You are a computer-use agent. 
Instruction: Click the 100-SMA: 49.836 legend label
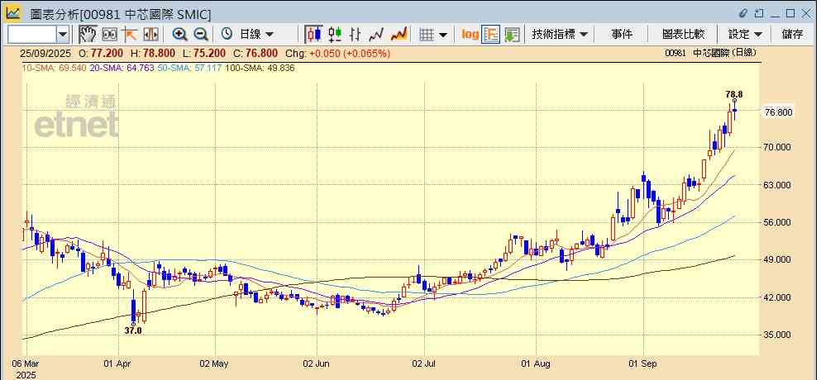[260, 68]
